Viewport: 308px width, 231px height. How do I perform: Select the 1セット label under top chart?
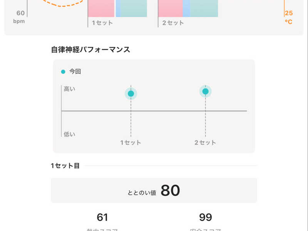click(102, 23)
